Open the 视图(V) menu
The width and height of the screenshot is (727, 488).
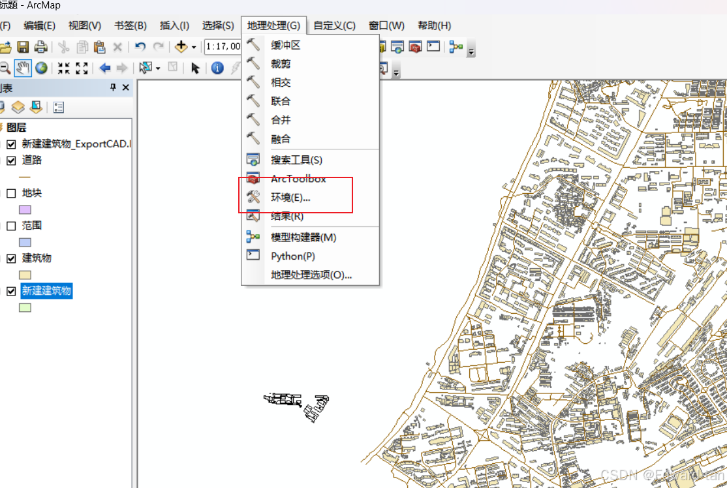coord(85,25)
